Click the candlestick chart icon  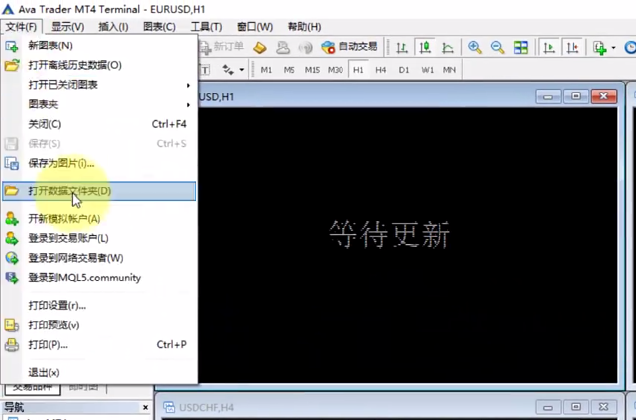click(425, 47)
